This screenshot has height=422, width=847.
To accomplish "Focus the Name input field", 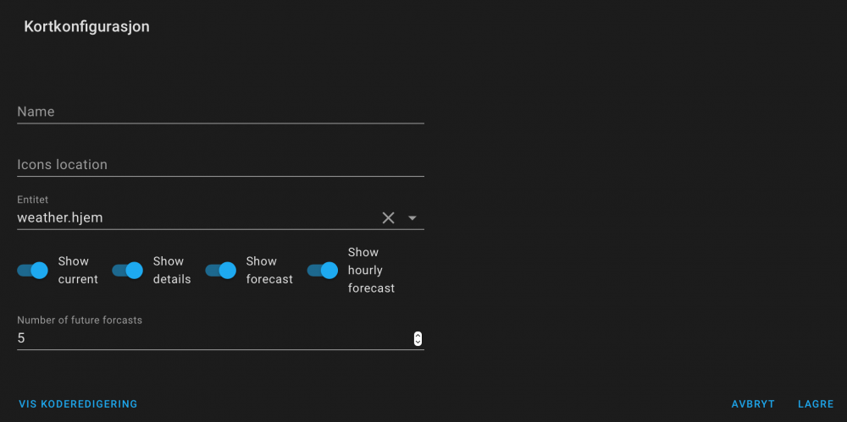I will point(220,112).
